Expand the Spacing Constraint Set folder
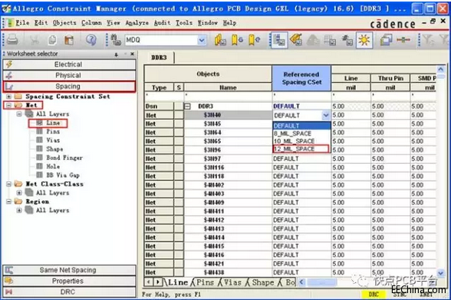Viewport: 451px width, 300px height. (8, 96)
